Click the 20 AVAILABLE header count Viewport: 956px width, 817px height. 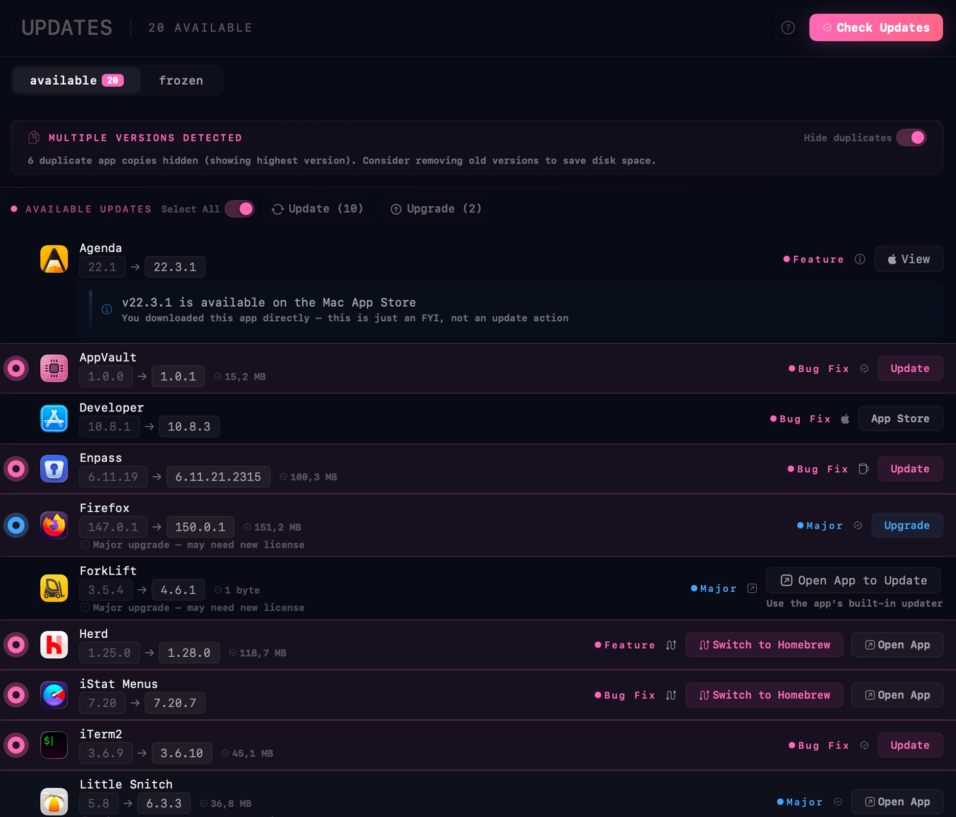click(200, 28)
